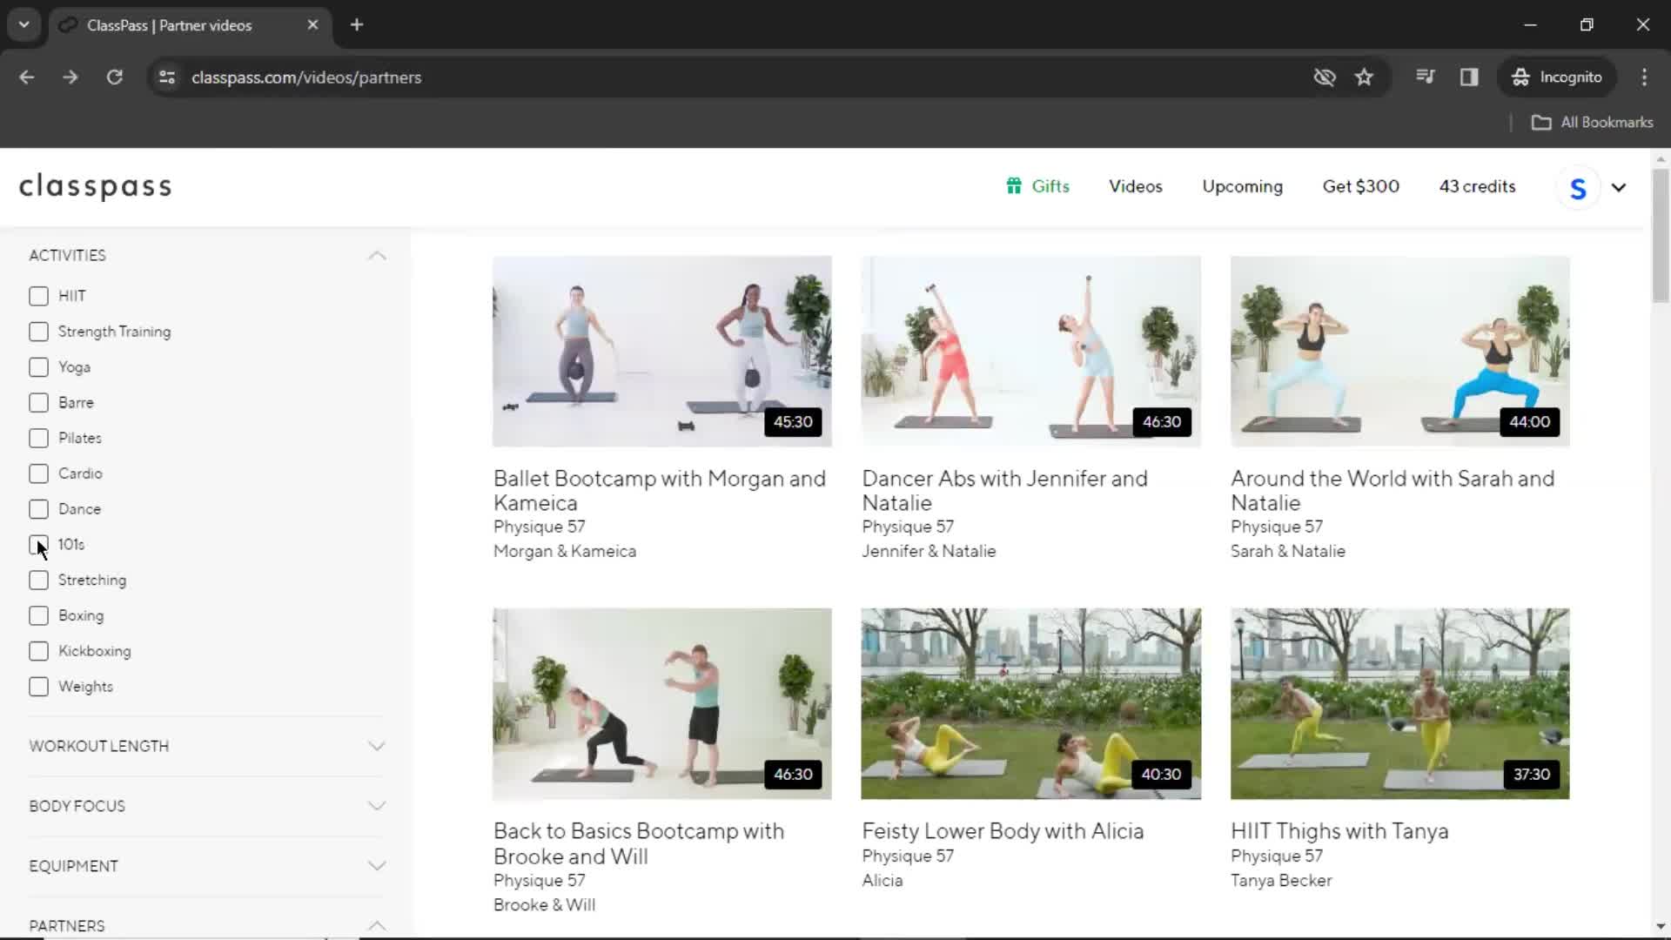Check the Stretching activity filter
Screen dimensions: 1671x940
[38, 580]
